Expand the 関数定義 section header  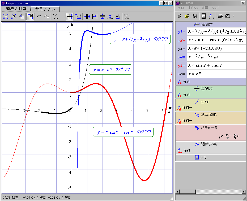(206, 144)
